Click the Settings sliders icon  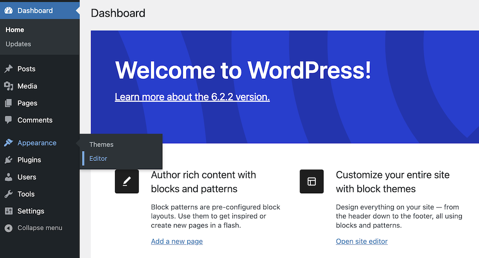click(9, 211)
